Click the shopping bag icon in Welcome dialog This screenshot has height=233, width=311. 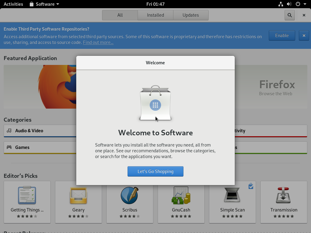click(155, 103)
